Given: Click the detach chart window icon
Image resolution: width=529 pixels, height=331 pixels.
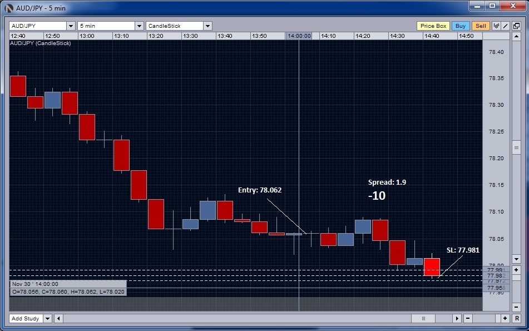Looking at the screenshot, I should pyautogui.click(x=516, y=26).
